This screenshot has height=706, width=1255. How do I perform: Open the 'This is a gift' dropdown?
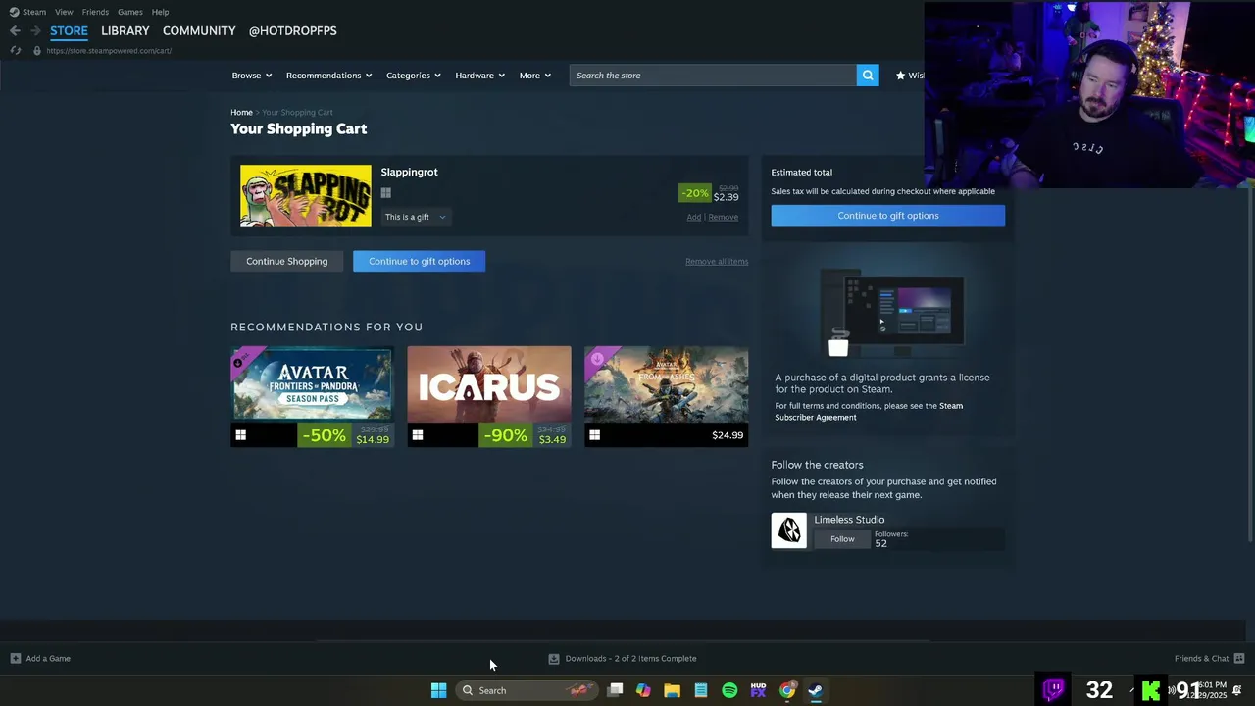[416, 217]
